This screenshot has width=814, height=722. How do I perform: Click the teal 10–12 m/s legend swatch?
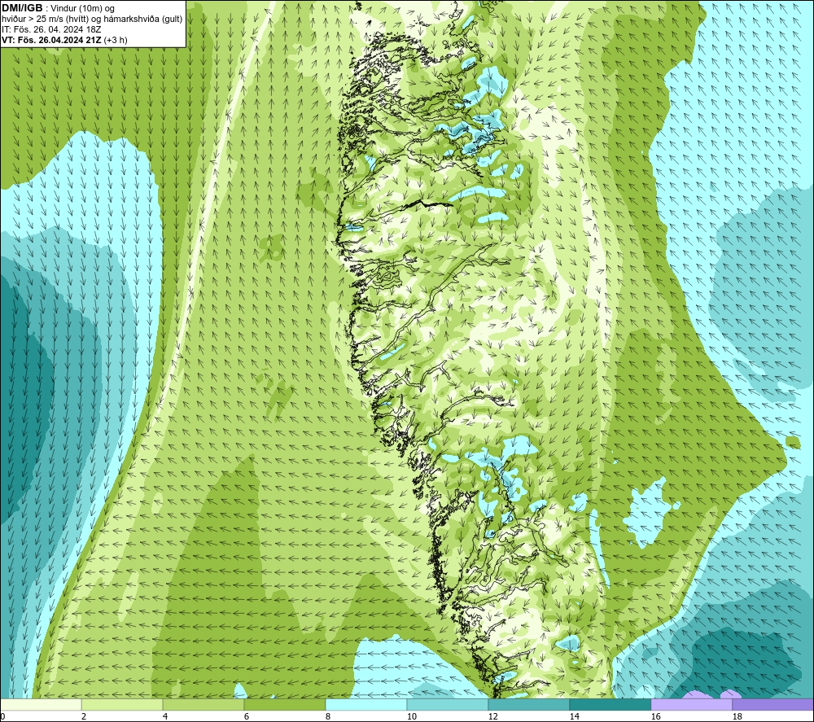448,704
